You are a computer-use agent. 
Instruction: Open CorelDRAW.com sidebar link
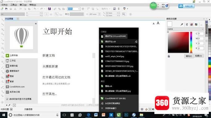15,87
